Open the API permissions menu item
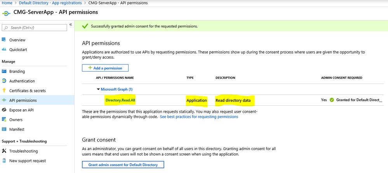Image resolution: width=388 pixels, height=173 pixels. pyautogui.click(x=23, y=100)
